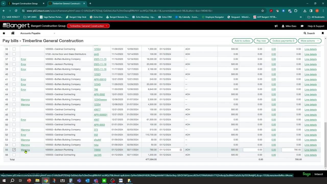Open the browser extensions puzzle icon
Image resolution: width=327 pixels, height=184 pixels.
click(296, 11)
